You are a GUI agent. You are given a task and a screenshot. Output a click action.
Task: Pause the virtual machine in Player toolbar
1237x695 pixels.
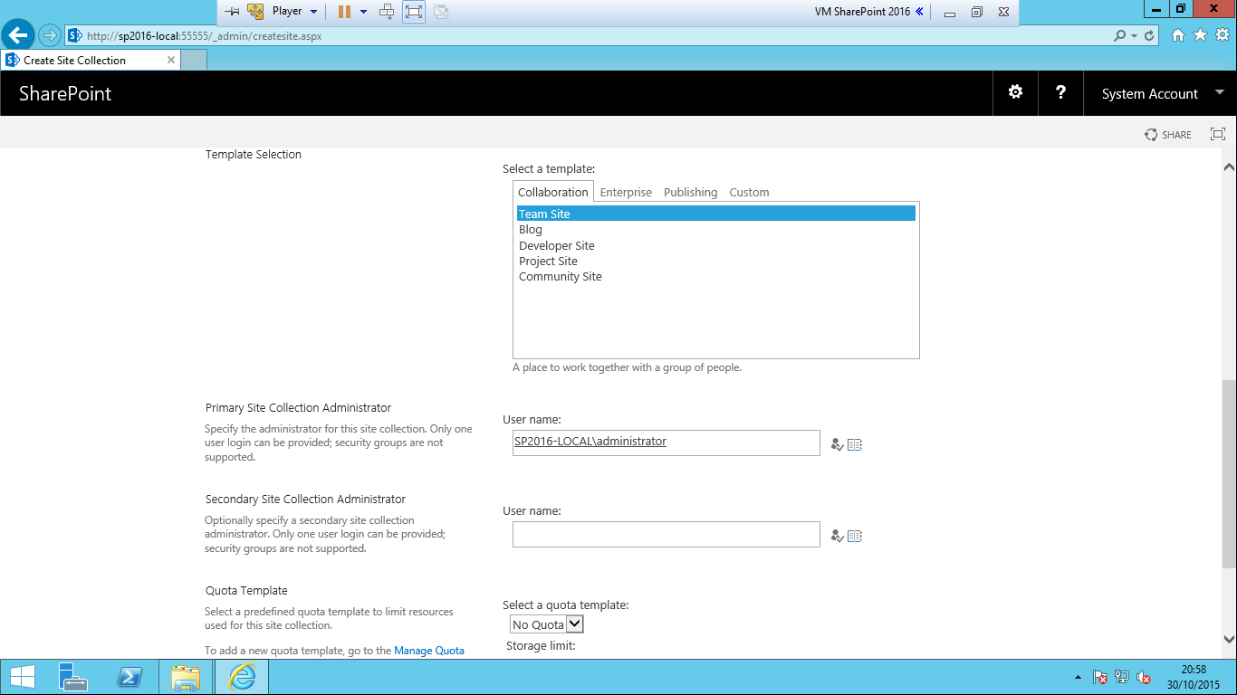(x=344, y=12)
